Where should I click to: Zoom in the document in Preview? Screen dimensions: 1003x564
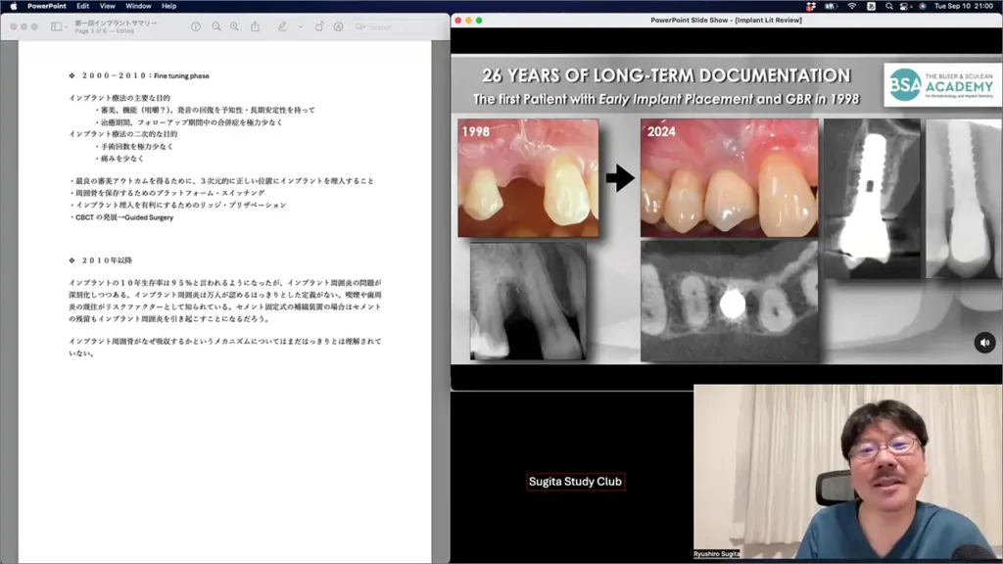(x=234, y=26)
